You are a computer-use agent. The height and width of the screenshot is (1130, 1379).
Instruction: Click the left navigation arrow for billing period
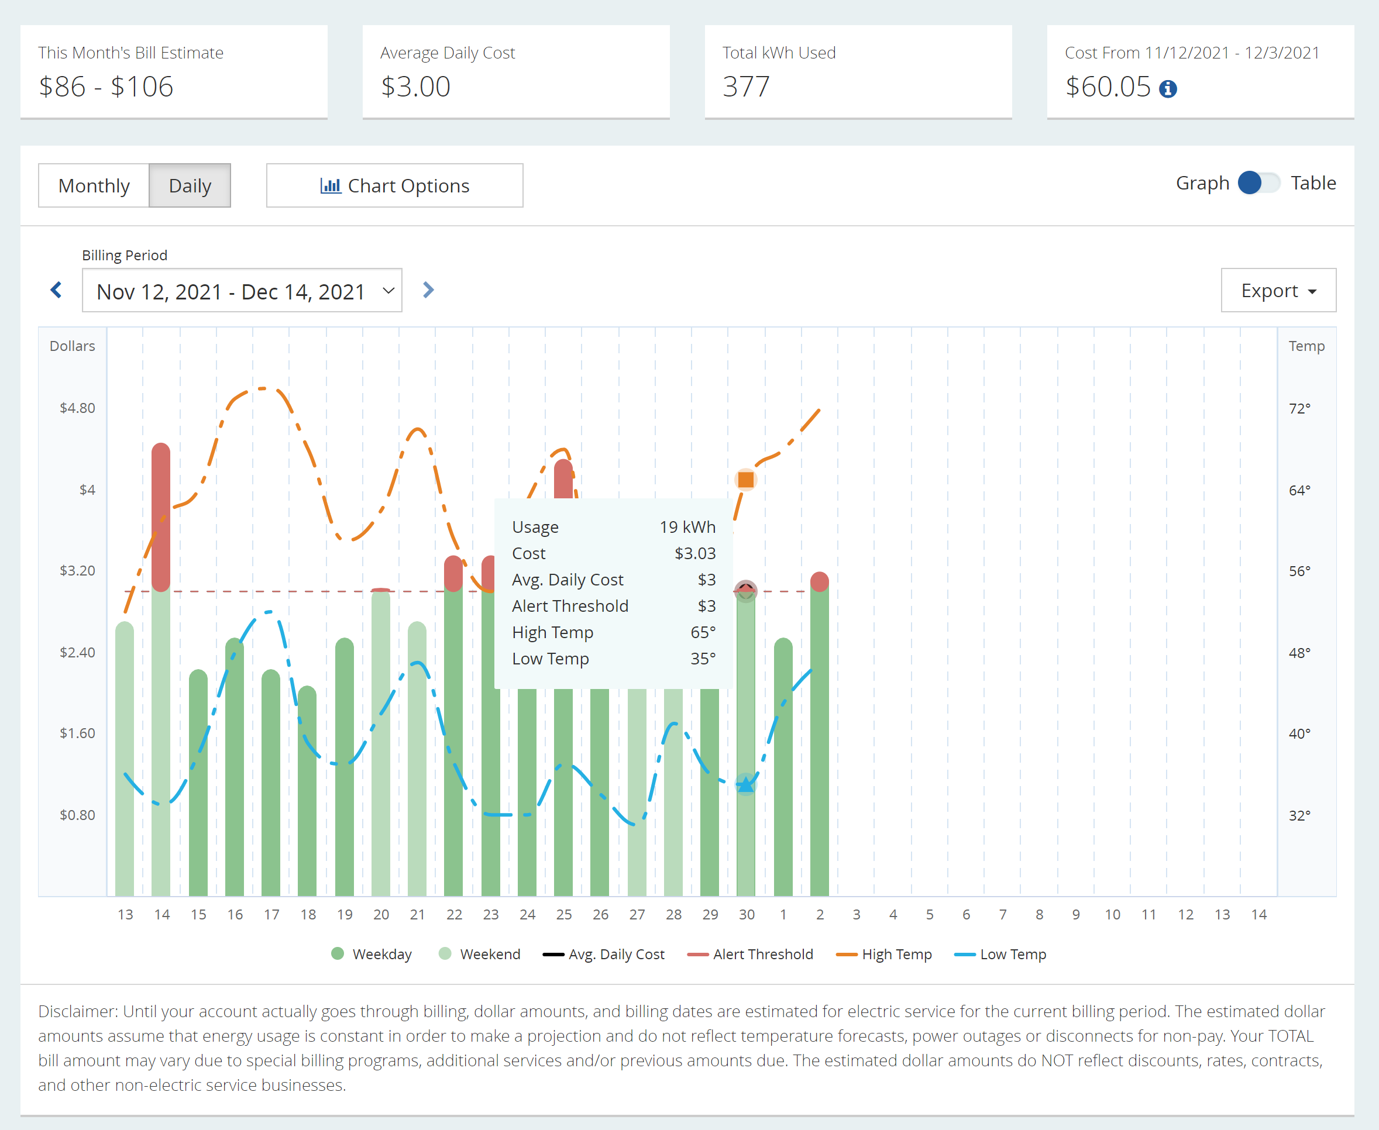click(55, 290)
